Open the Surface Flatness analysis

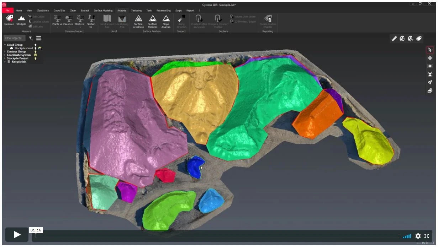point(153,21)
